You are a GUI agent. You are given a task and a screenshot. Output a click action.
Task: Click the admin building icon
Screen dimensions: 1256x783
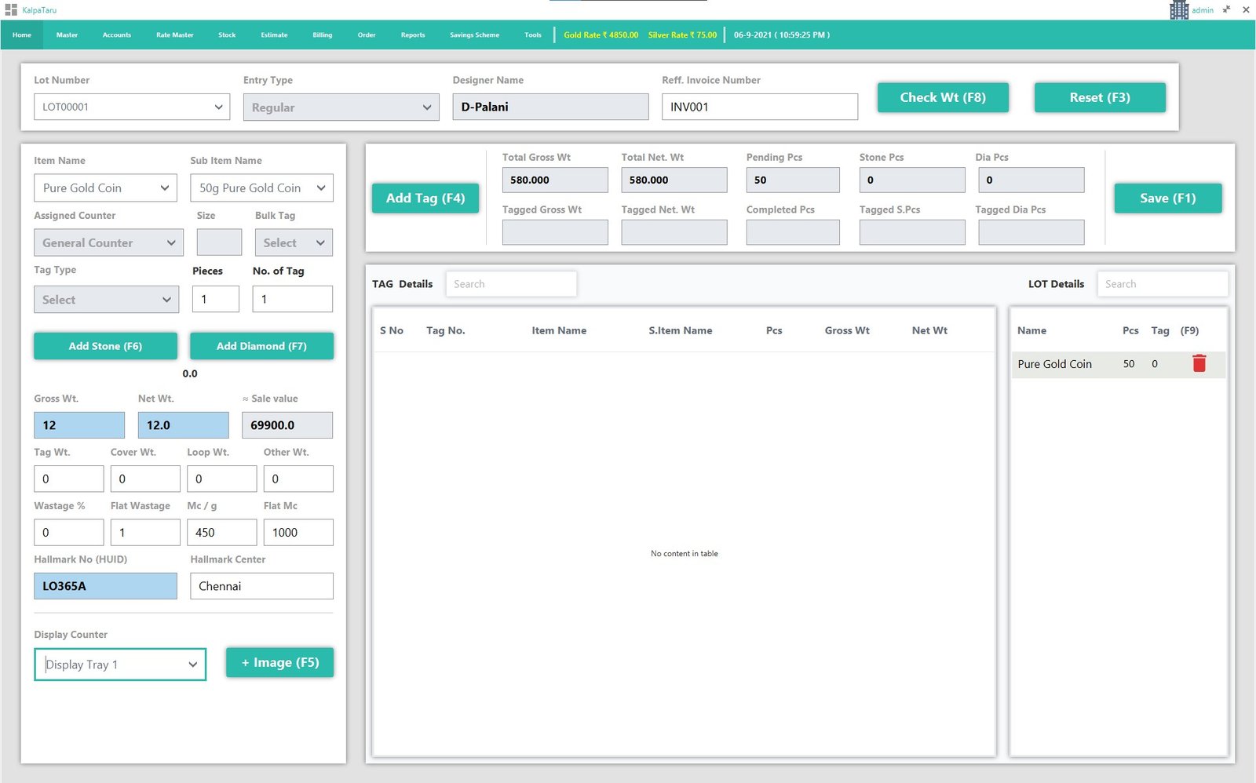1179,10
